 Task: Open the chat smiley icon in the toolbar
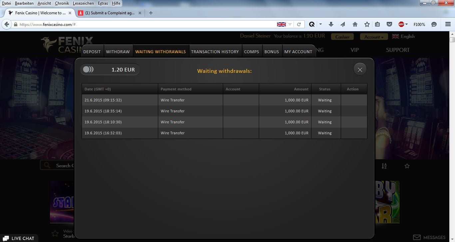point(434,24)
